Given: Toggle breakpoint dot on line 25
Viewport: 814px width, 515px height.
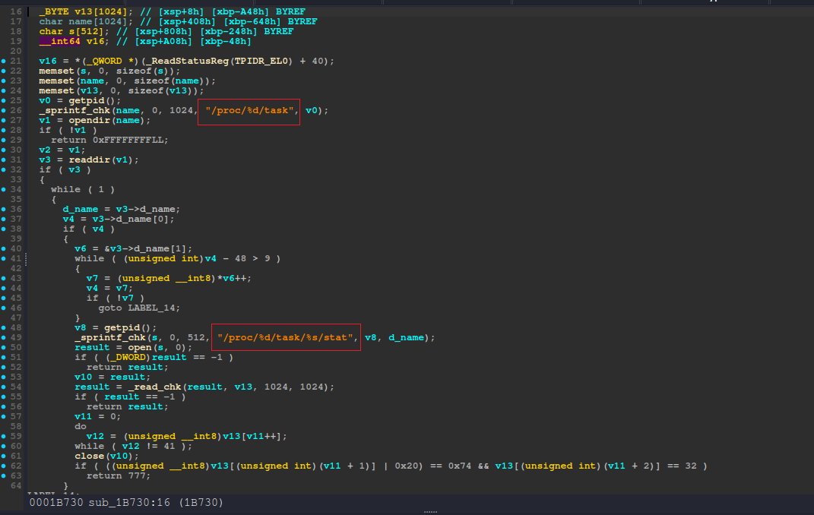Looking at the screenshot, I should coord(4,100).
